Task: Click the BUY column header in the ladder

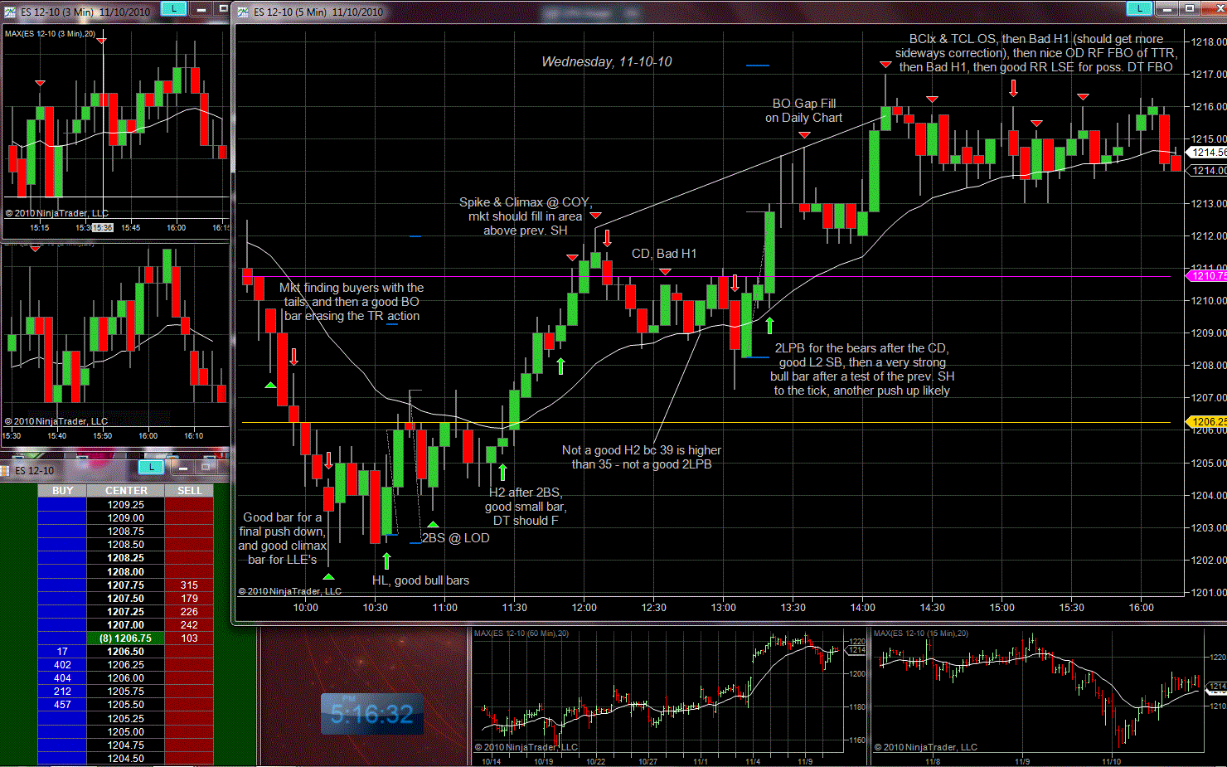Action: [x=62, y=491]
